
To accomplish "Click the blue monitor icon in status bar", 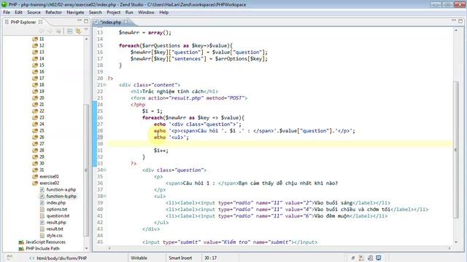I will 378,258.
